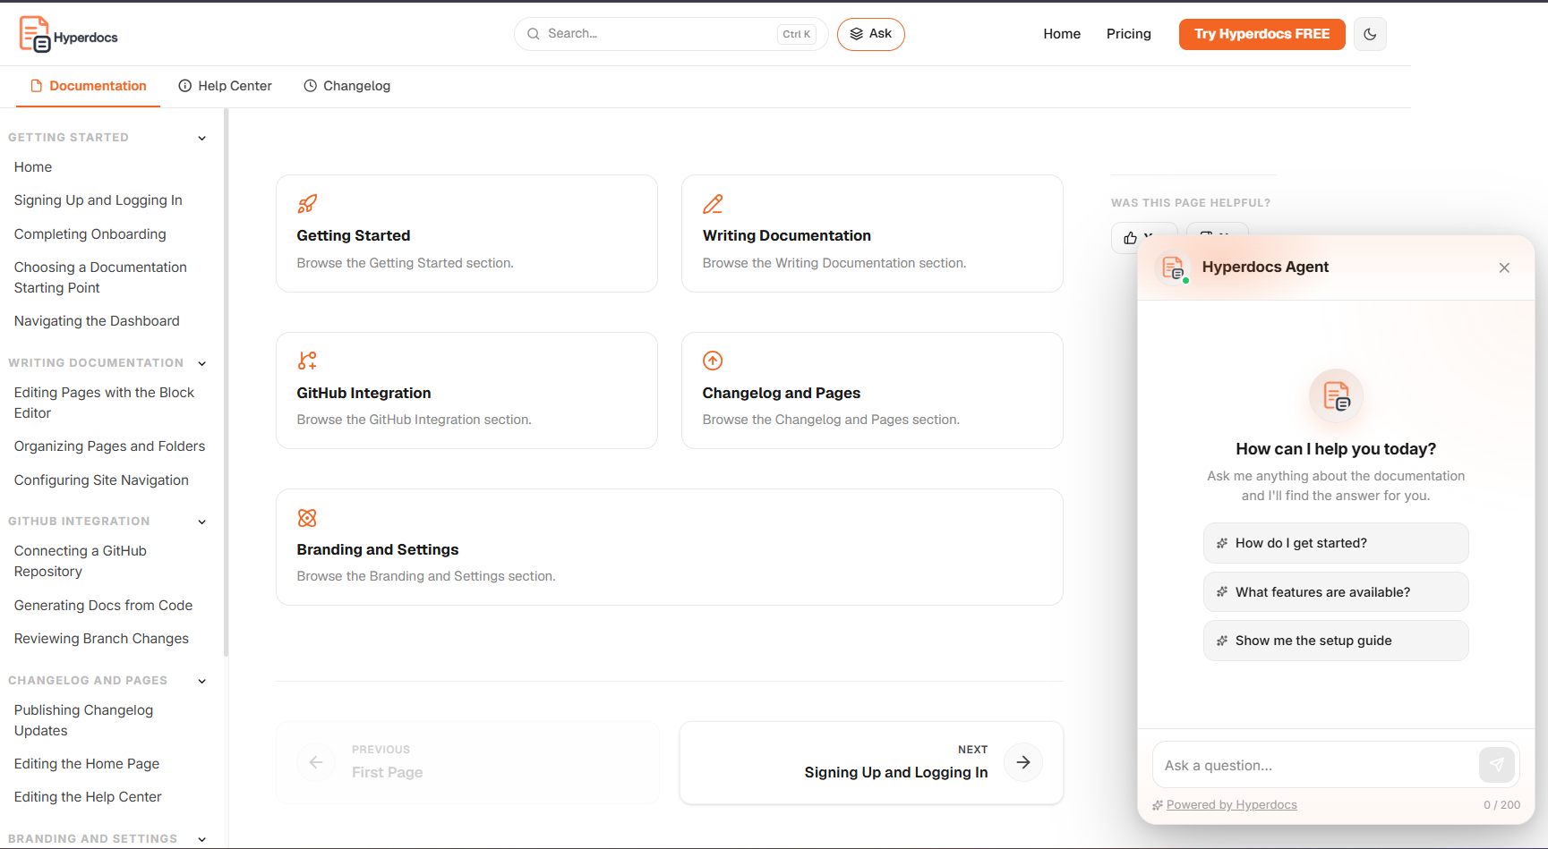Follow the Powered by Hyperdocs link
The image size is (1548, 849).
pos(1231,805)
